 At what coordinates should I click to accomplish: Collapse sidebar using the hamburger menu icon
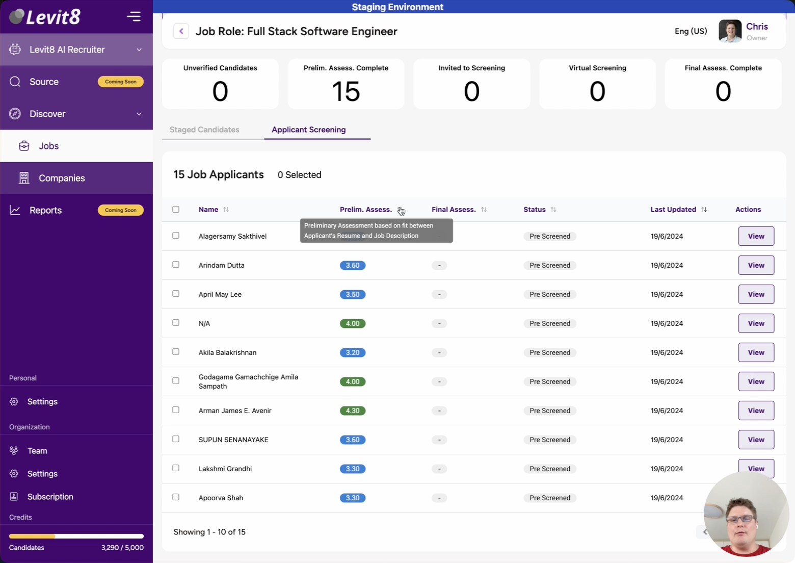134,17
